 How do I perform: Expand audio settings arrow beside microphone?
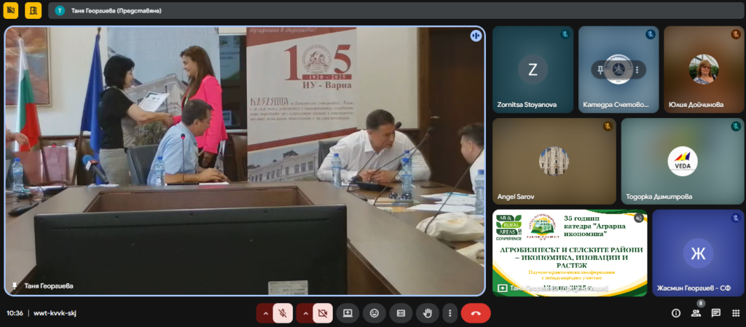point(264,313)
